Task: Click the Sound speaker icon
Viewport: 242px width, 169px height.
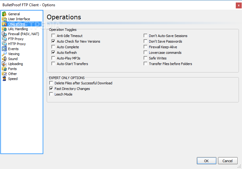Action: click(4, 59)
